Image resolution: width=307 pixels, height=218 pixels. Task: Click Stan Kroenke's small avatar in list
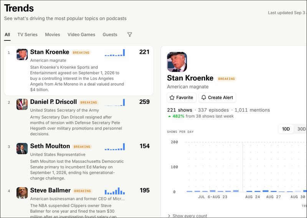22,54
